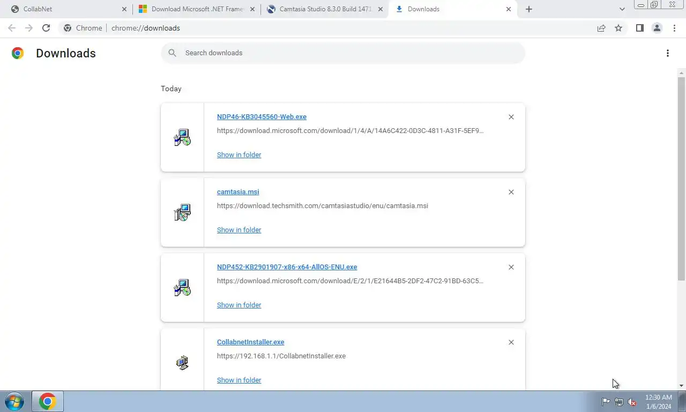
Task: Open NDP452-KB2901907-x86-x64-AllOS-ENU.exe link
Action: [287, 267]
